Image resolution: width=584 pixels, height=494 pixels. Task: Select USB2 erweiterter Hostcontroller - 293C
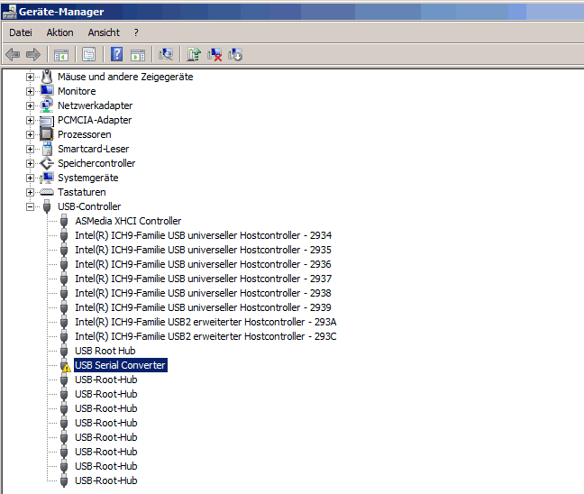[205, 336]
